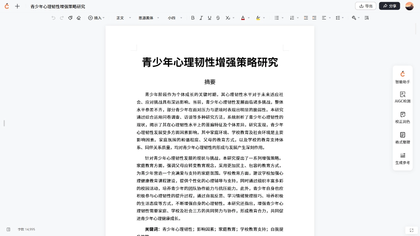Viewport: 420px width, 236px height.
Task: Expand the 小四 font size dropdown
Action: pyautogui.click(x=175, y=17)
